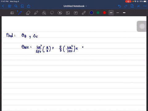Screen dimensions: 148x111
Task: Open the share export icon
Action: click(x=29, y=6)
